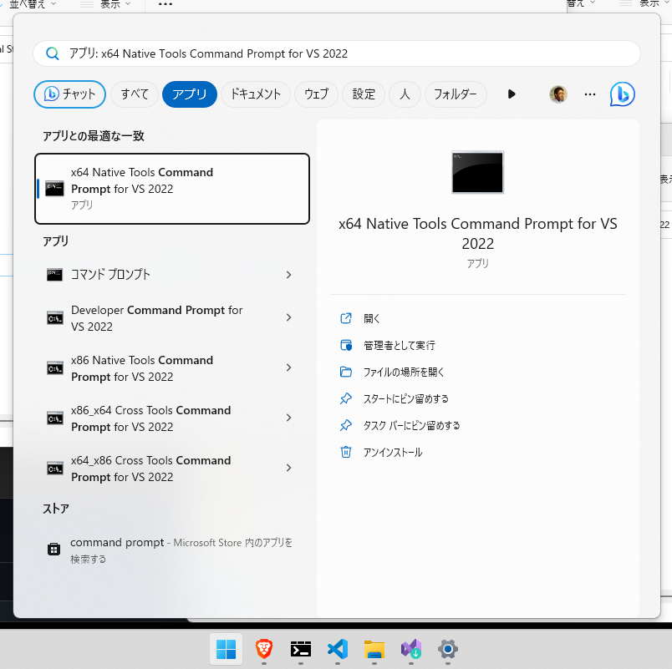
Task: Click best match x64 Native Tools icon
Action: point(55,189)
